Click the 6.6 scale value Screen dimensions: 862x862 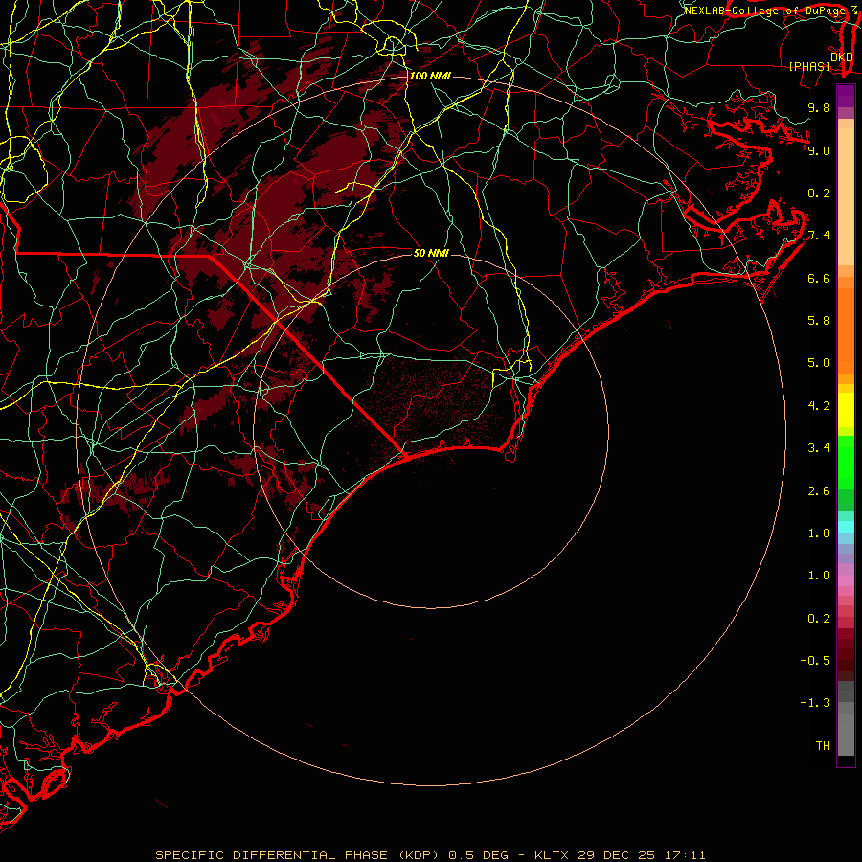point(819,278)
